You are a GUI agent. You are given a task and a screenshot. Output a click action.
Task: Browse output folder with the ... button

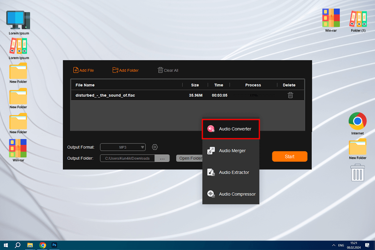pos(162,158)
